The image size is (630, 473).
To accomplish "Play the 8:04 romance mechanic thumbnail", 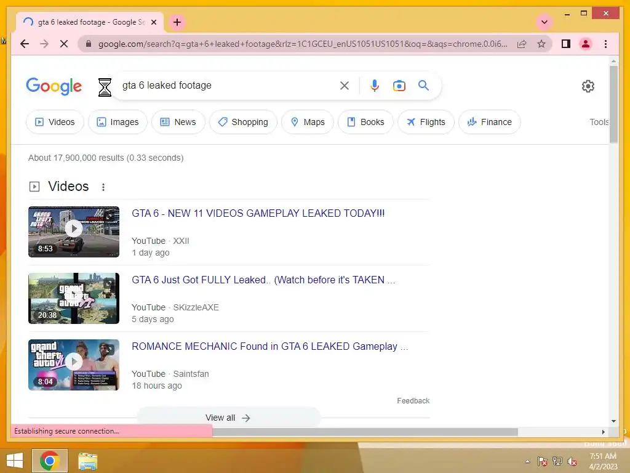I will coord(74,365).
